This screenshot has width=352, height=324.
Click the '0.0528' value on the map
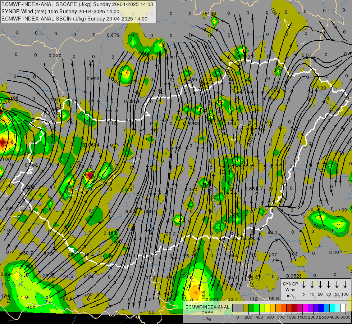(x=294, y=276)
